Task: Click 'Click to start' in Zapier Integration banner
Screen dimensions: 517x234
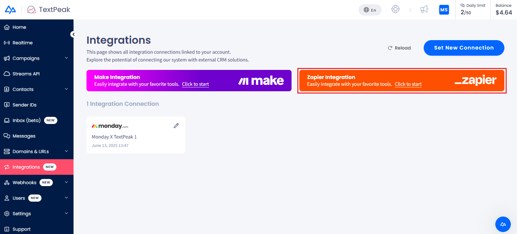Action: click(408, 84)
